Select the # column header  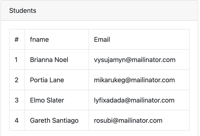[17, 39]
